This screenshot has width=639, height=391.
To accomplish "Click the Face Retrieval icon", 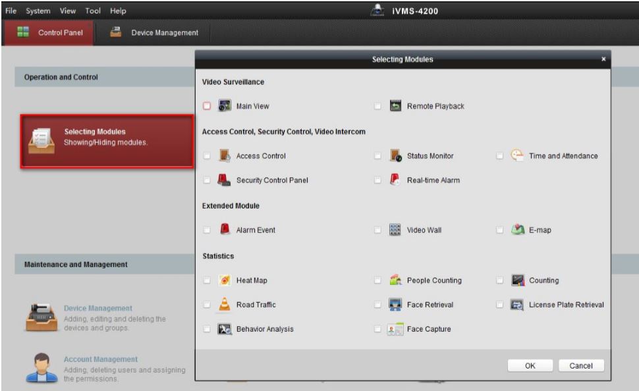I will 395,304.
